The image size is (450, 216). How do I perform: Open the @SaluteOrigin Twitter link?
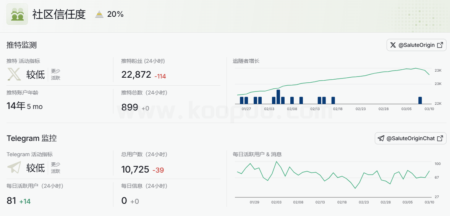pyautogui.click(x=416, y=45)
